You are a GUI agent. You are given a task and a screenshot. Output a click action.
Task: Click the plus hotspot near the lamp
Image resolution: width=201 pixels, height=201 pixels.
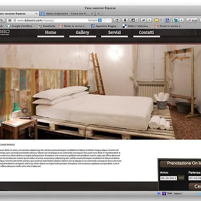25,111
